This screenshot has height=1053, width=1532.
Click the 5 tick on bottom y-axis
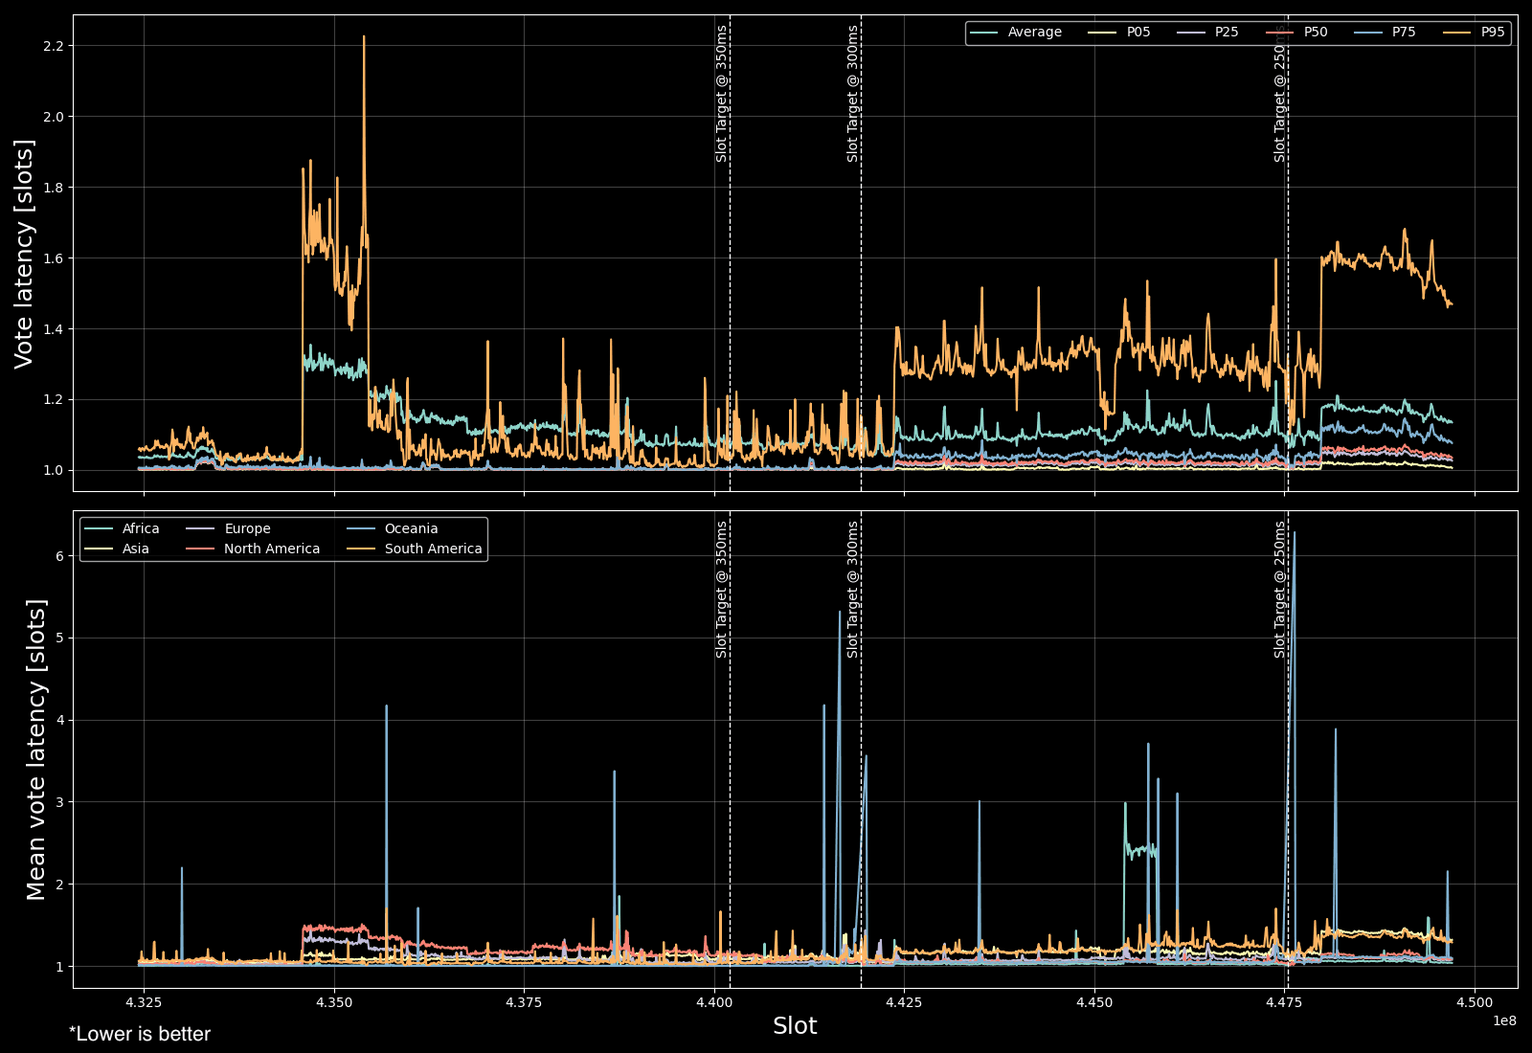click(59, 639)
